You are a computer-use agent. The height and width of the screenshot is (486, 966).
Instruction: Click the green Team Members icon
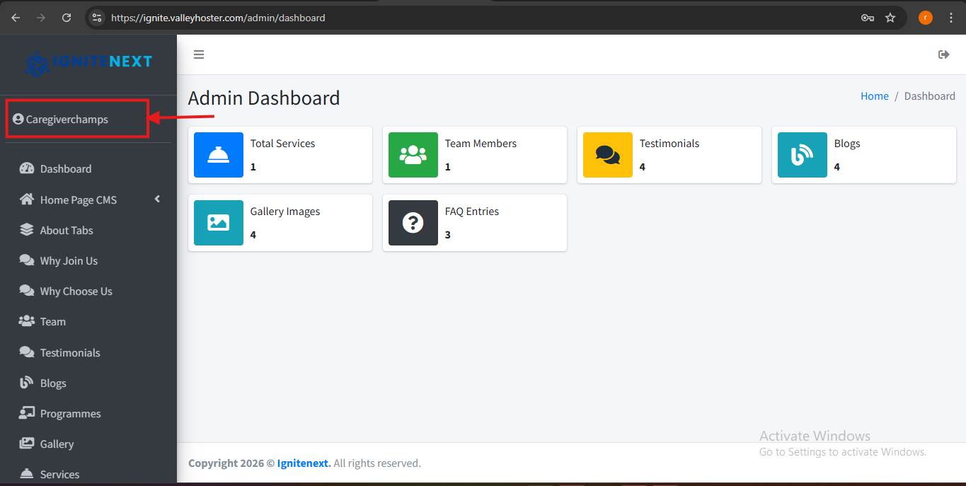coord(413,155)
